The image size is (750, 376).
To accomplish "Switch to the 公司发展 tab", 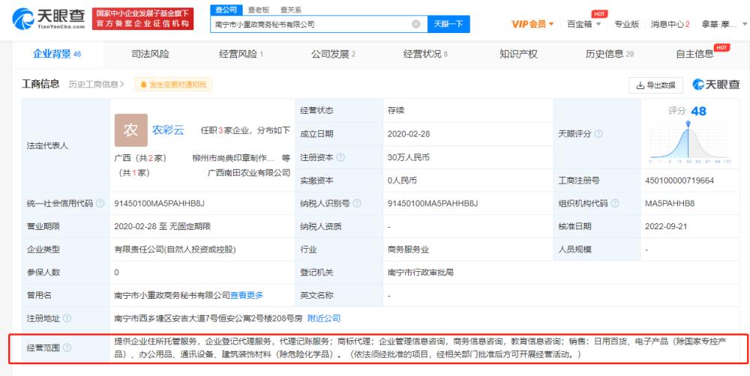I will click(333, 54).
